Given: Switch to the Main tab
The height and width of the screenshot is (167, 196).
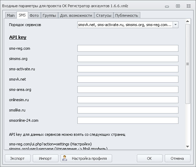Looking at the screenshot, I should [x=11, y=15].
